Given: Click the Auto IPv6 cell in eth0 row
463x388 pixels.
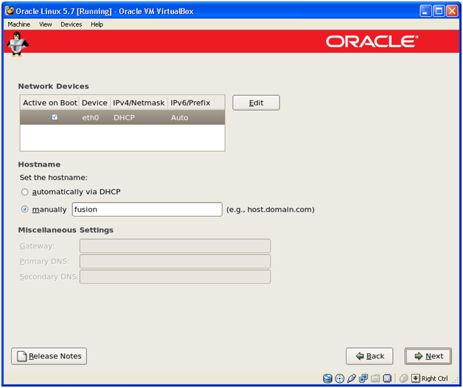Looking at the screenshot, I should coord(180,117).
